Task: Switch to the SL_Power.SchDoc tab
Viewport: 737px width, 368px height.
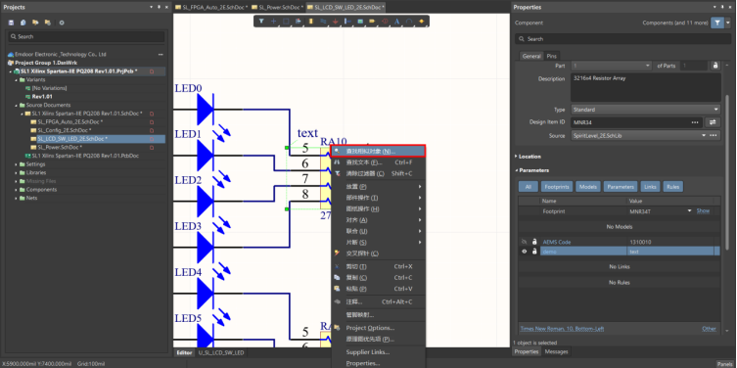Action: click(277, 8)
